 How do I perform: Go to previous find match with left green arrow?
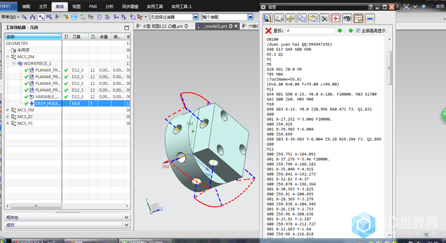(340, 31)
